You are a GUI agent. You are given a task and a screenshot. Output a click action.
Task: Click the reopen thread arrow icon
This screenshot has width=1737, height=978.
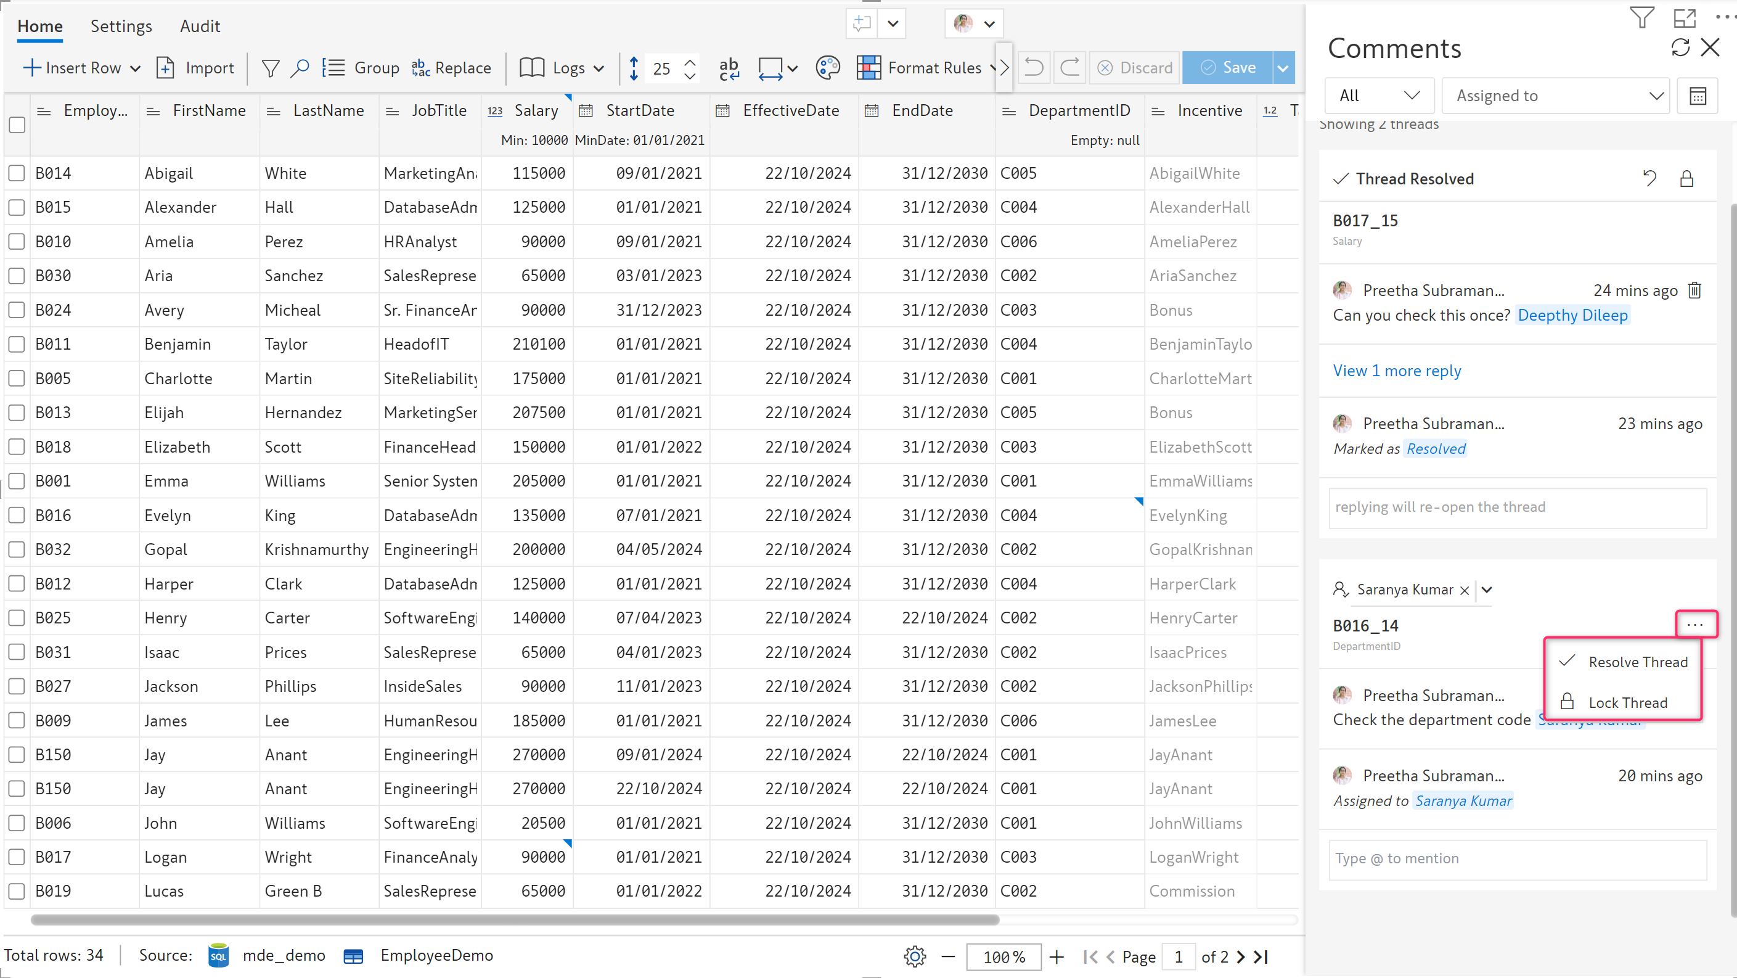[x=1649, y=179]
